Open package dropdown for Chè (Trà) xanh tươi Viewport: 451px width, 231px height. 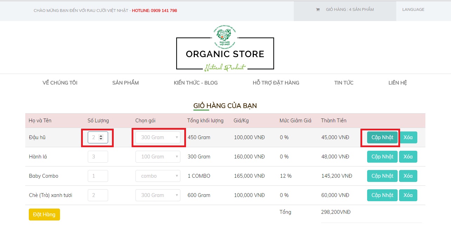click(158, 195)
